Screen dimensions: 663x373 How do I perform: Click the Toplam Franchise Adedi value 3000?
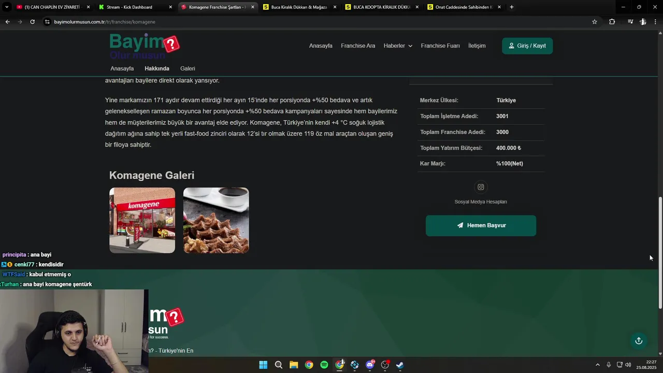(502, 132)
